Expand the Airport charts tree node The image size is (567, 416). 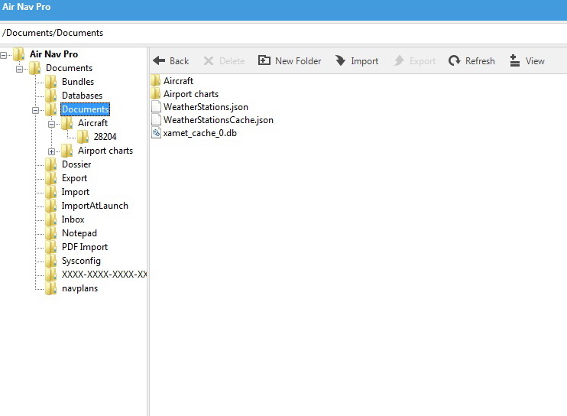click(x=52, y=151)
